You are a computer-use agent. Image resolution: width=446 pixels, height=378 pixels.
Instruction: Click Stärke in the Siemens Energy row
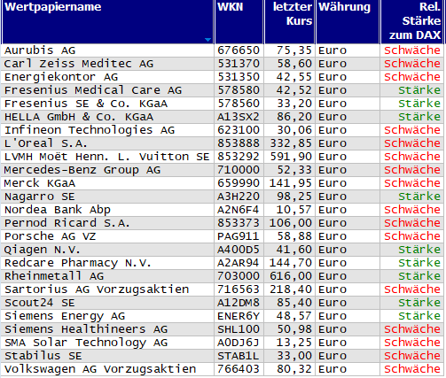pyautogui.click(x=419, y=316)
